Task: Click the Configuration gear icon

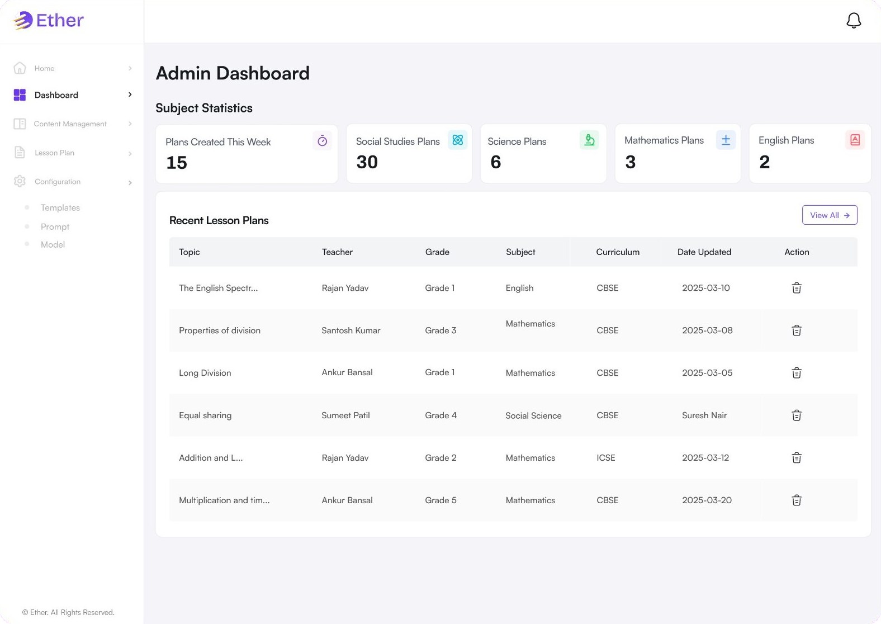Action: tap(20, 181)
